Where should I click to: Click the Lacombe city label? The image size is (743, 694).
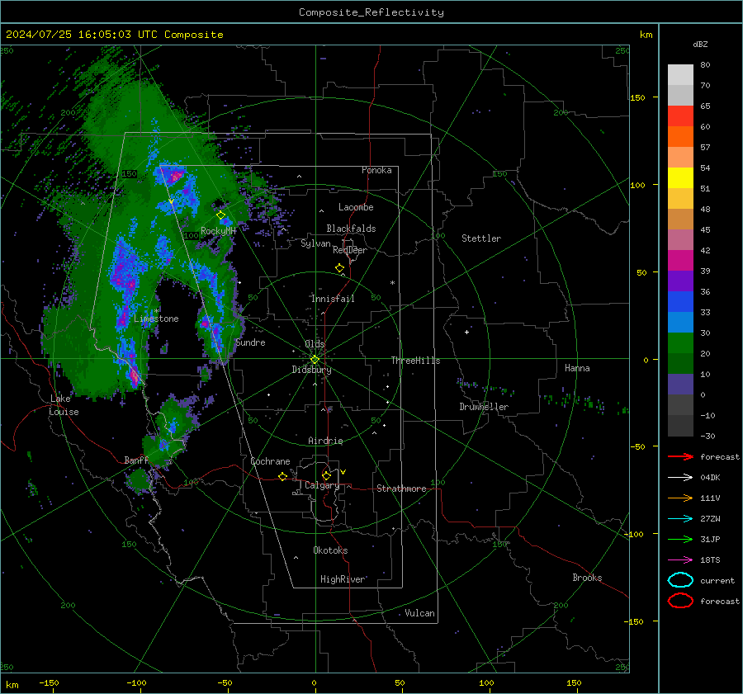(x=356, y=207)
